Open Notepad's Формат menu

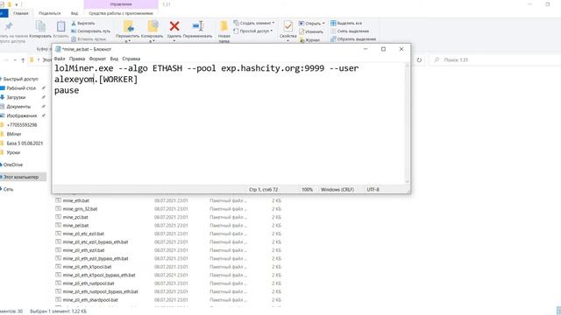97,59
